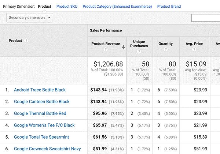Click help icon under Unique Purchases

click(139, 52)
